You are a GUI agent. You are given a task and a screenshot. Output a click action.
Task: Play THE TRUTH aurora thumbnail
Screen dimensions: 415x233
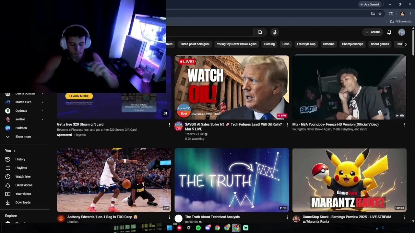[x=232, y=180]
